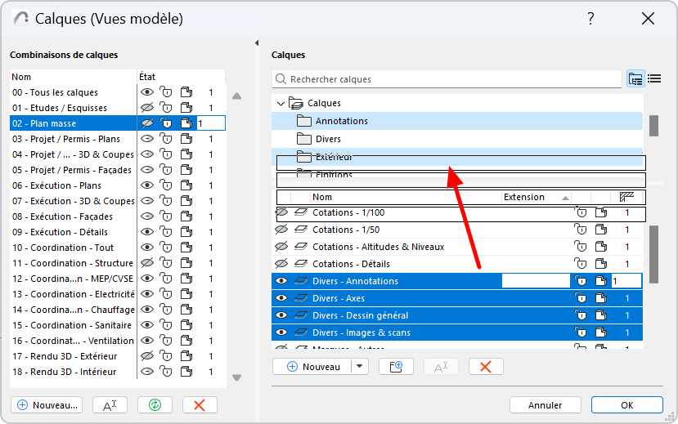678x424 pixels.
Task: Click the new folder icon button
Action: [397, 367]
